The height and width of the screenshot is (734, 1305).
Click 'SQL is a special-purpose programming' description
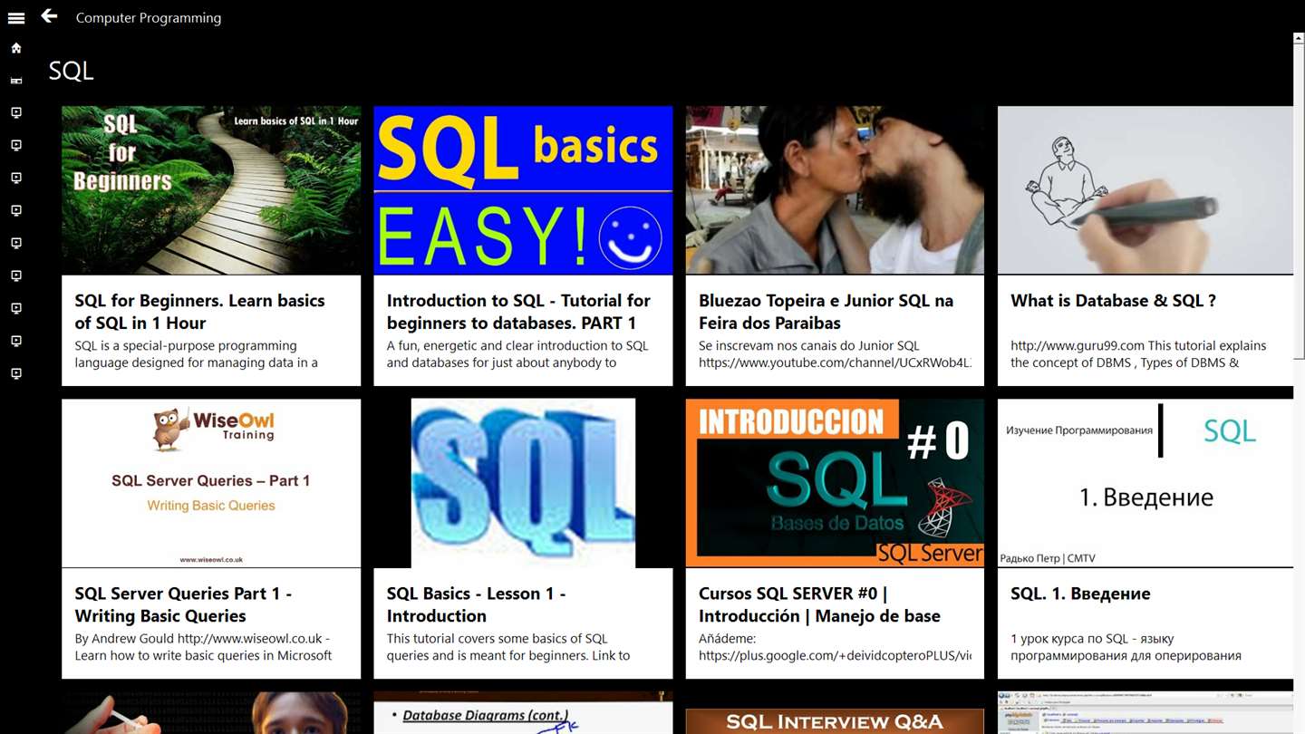196,354
